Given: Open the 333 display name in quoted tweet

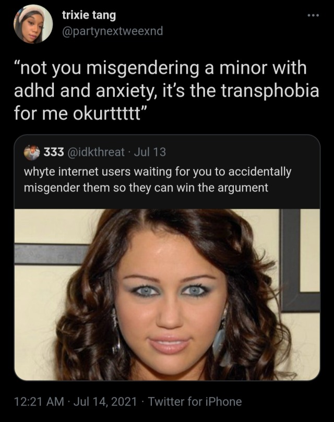Looking at the screenshot, I should click(x=54, y=152).
